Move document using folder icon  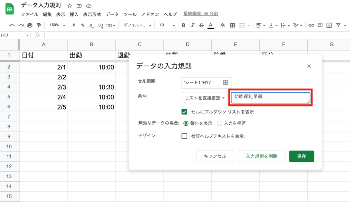[x=79, y=5]
